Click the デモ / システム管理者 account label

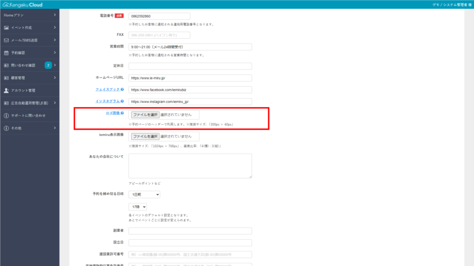[x=452, y=5]
